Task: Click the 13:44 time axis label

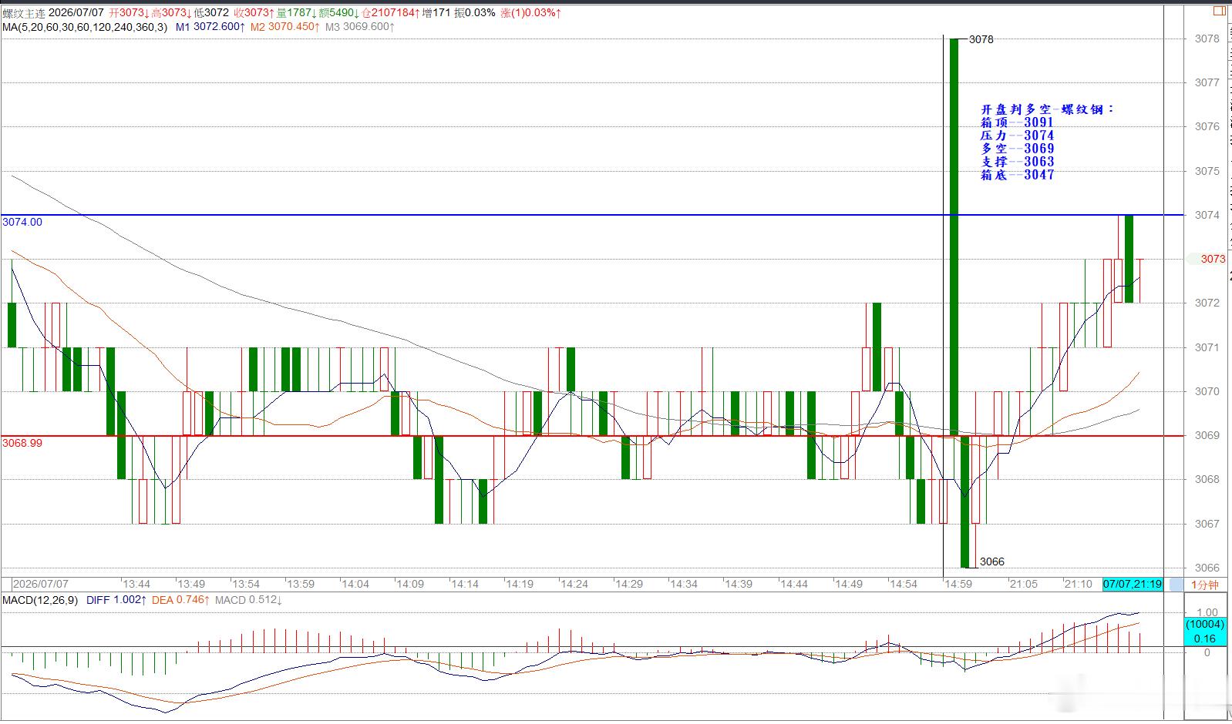Action: point(136,585)
